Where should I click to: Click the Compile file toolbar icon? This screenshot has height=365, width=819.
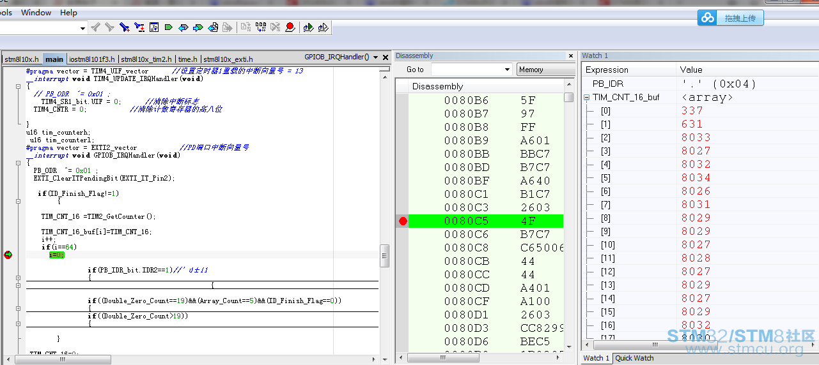[214, 27]
